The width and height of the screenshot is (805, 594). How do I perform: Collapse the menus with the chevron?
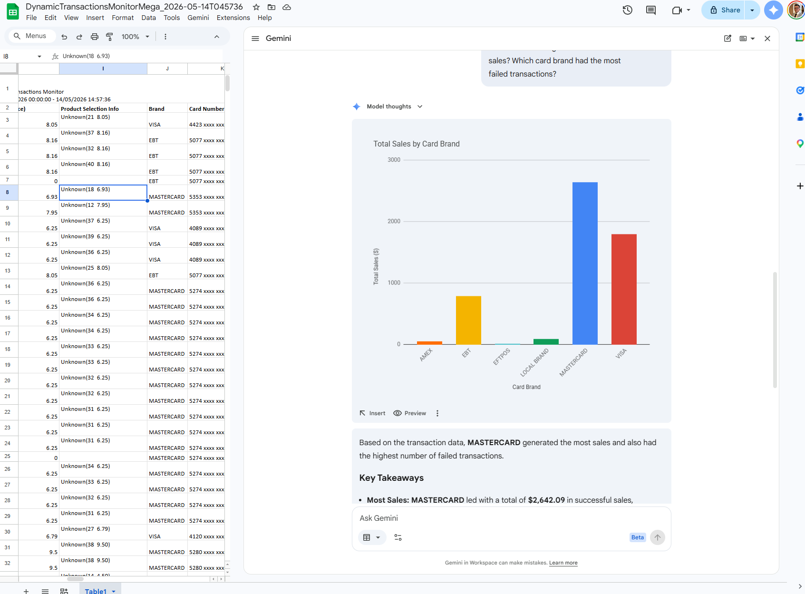[x=217, y=37]
